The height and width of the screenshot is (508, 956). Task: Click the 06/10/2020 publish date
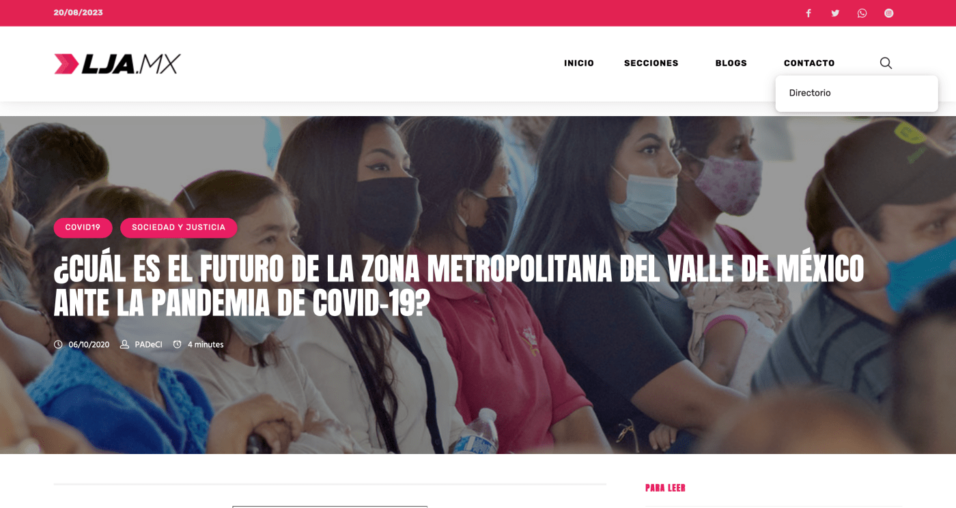coord(89,345)
